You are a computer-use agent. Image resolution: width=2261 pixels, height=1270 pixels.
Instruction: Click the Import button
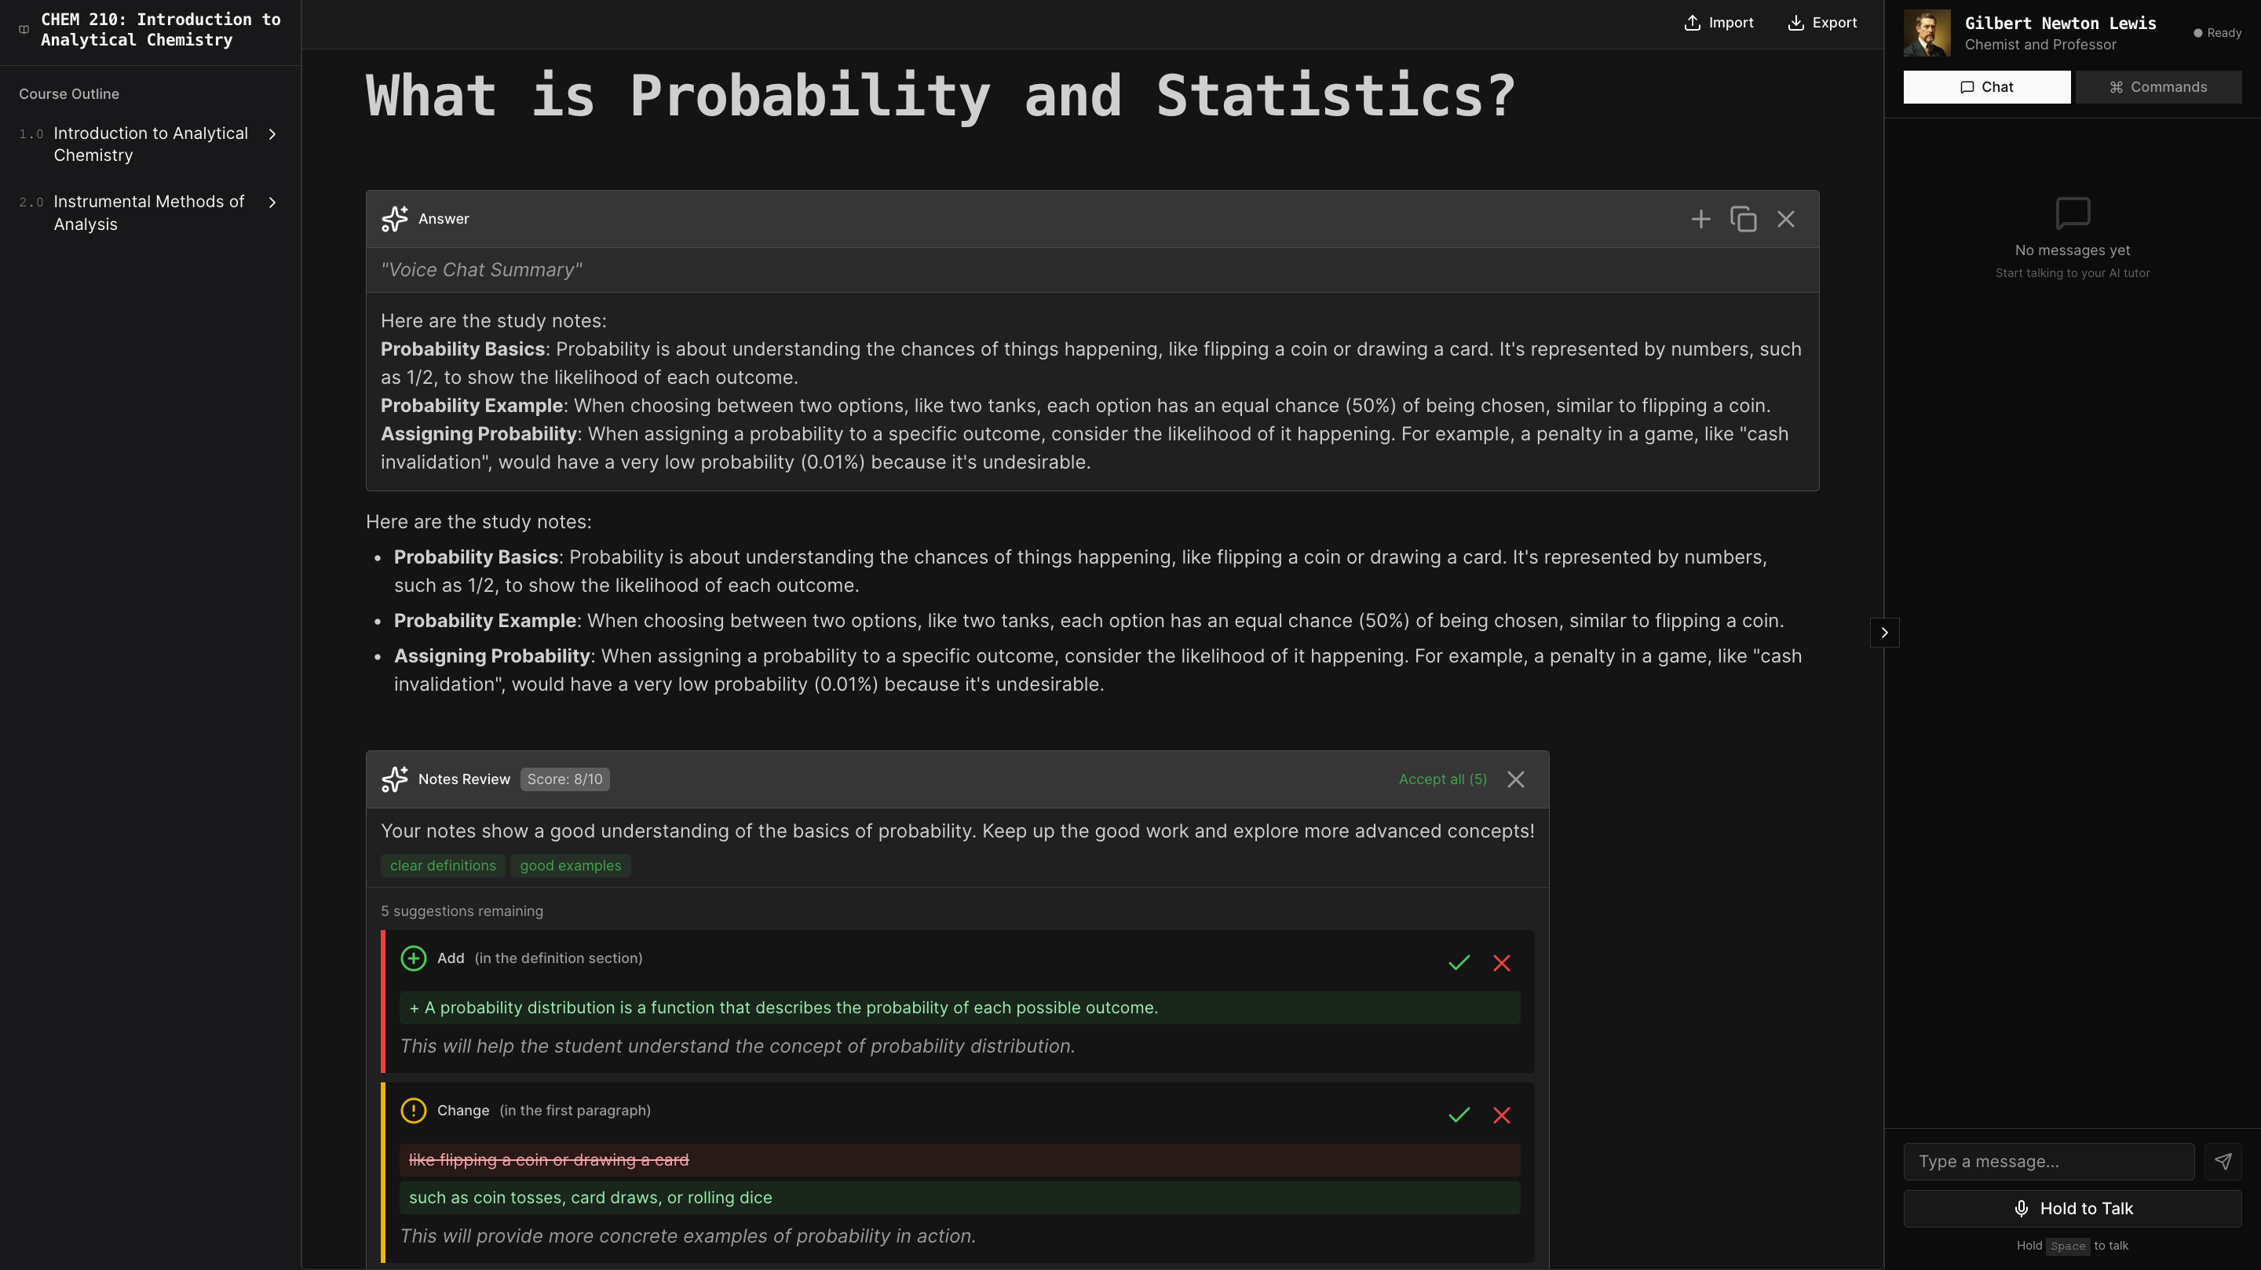[1719, 23]
